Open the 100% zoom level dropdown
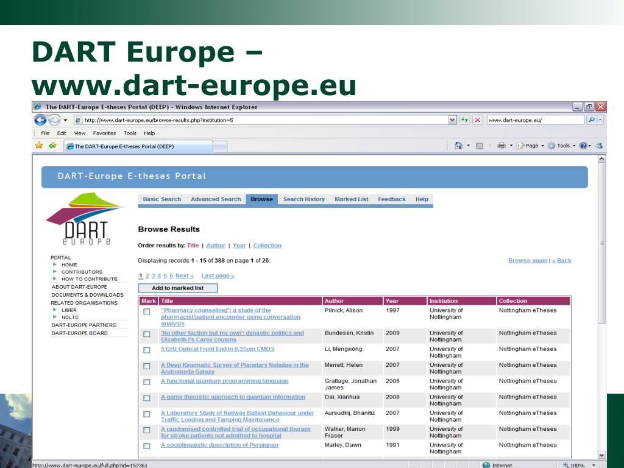This screenshot has height=468, width=624. pyautogui.click(x=594, y=465)
